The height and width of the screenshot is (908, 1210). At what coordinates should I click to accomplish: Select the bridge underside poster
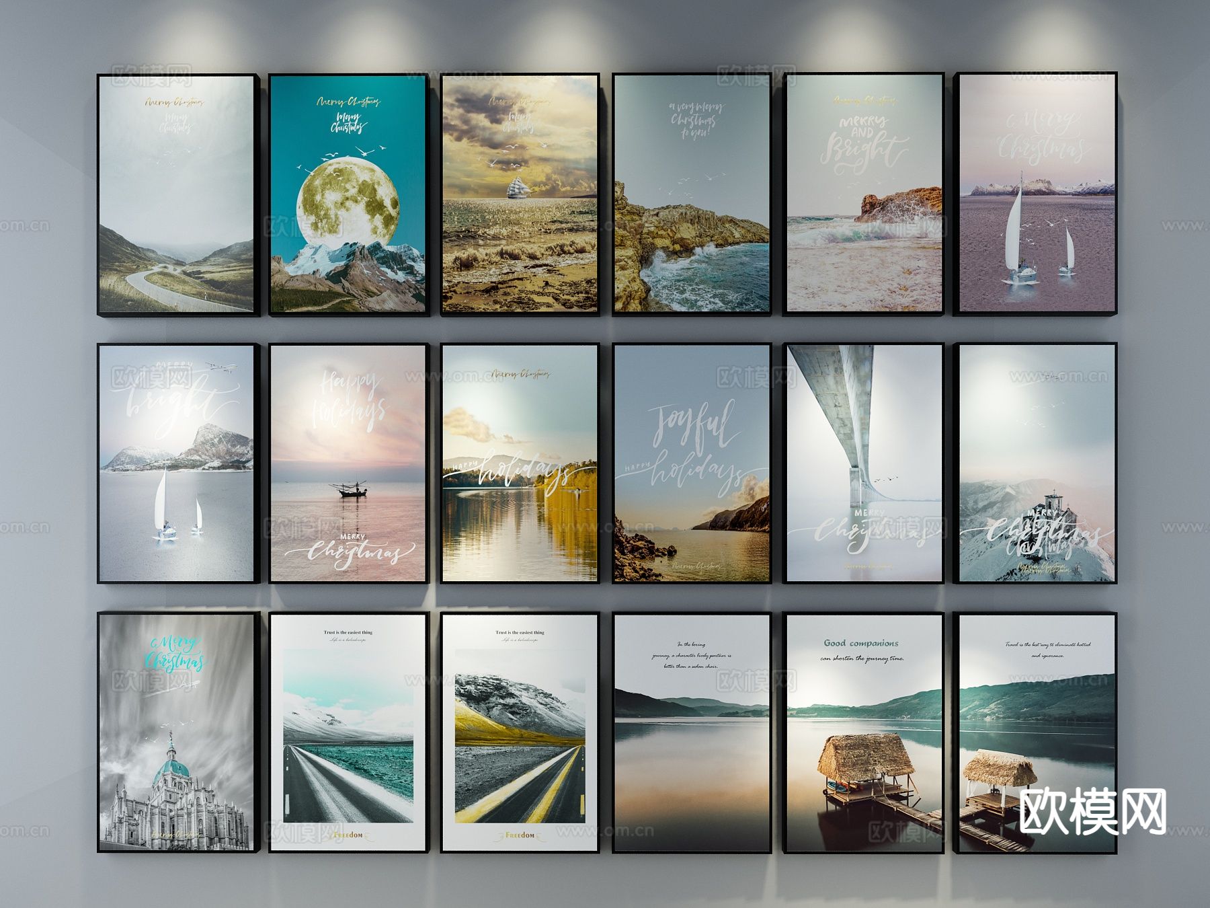[864, 463]
